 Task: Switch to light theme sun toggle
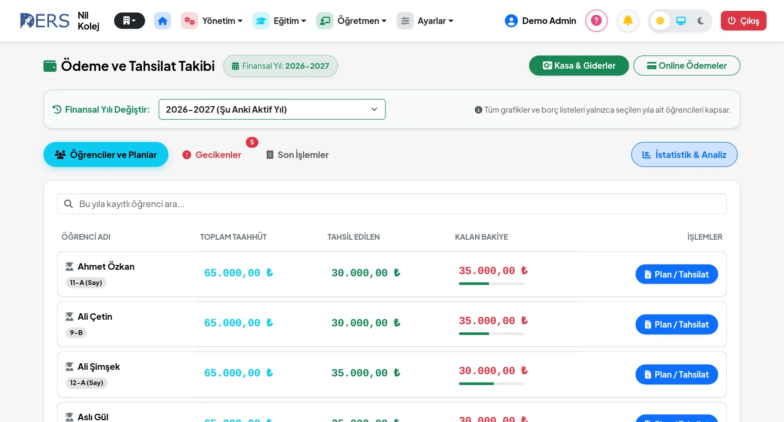click(660, 21)
